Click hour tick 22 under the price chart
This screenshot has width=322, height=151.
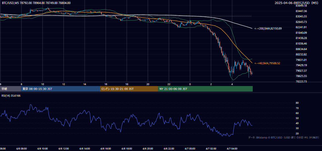tap(169, 84)
